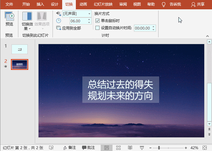Screen dimensions: 212x151
Task: Open the Tell Me lightbulb icon
Action: coord(164,4)
